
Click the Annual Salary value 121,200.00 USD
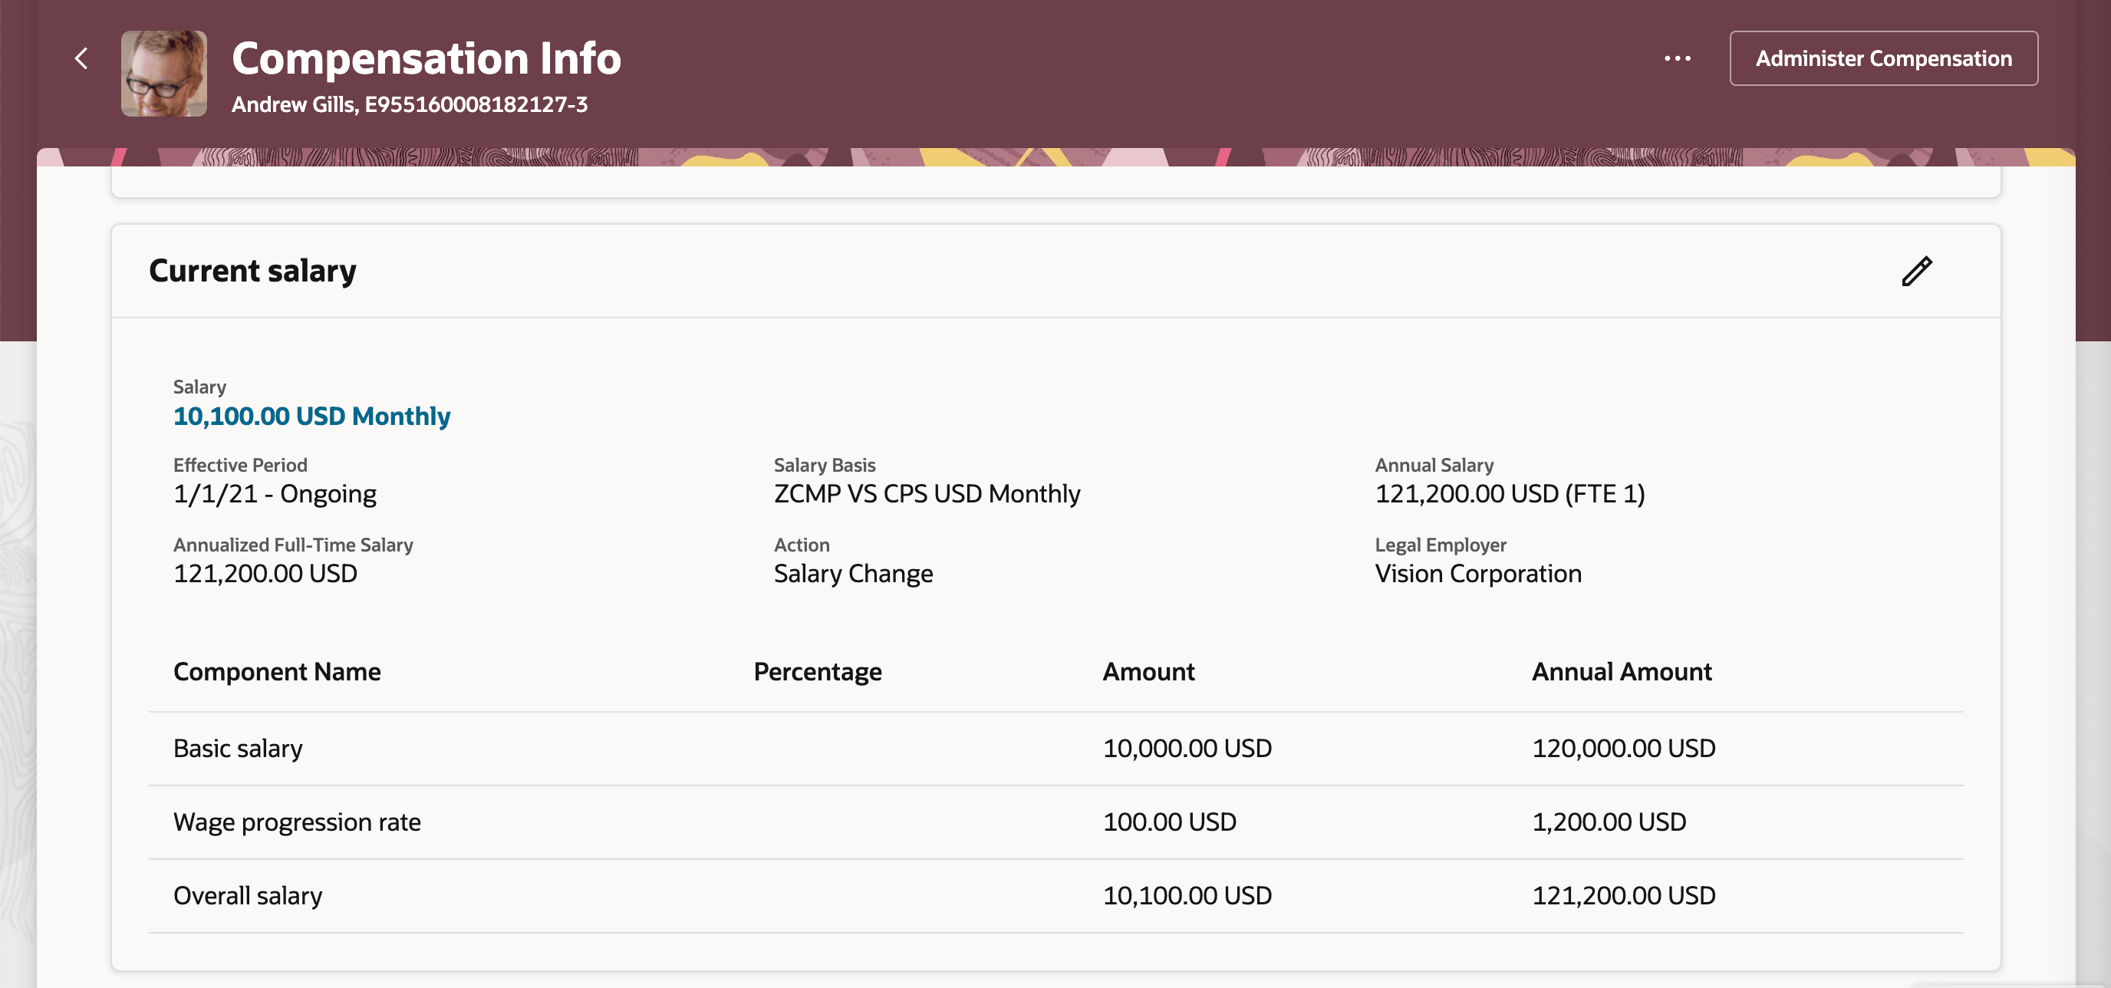pos(1510,493)
